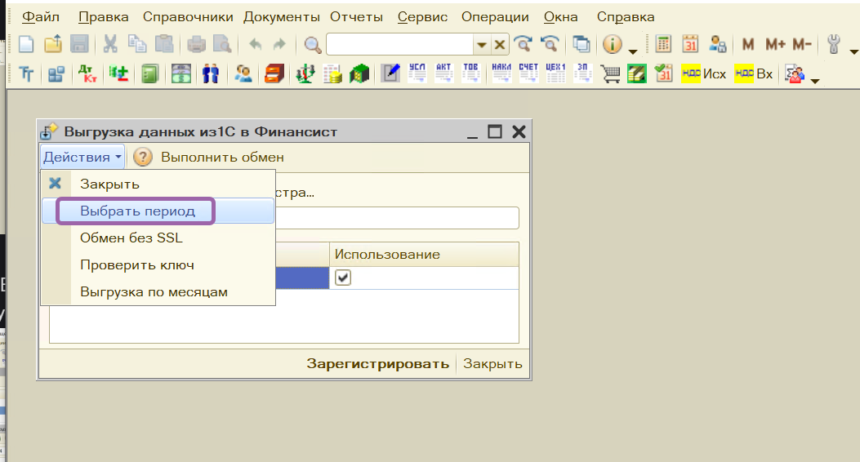Click the shopping cart toolbar icon

pyautogui.click(x=610, y=74)
